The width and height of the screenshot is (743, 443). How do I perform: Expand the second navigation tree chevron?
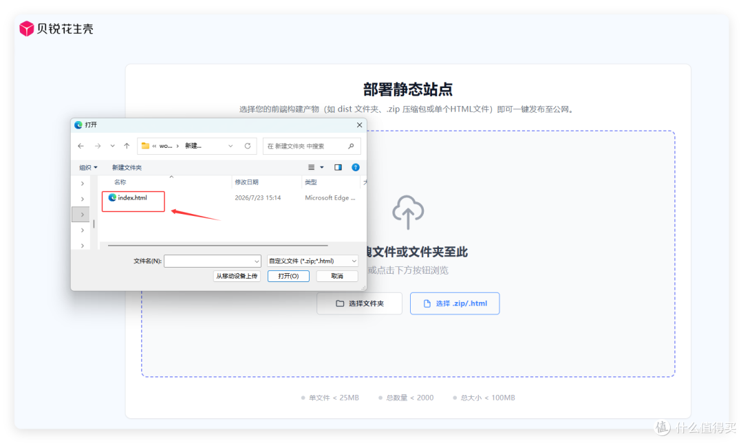pyautogui.click(x=83, y=199)
